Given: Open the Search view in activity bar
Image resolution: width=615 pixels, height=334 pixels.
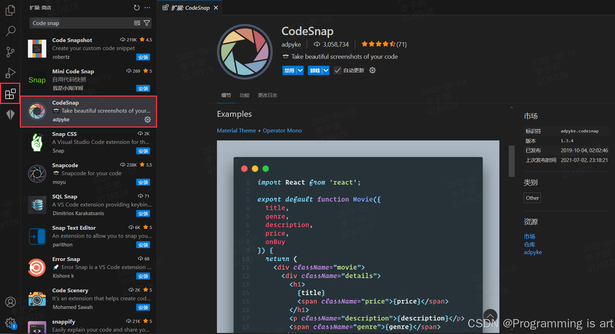Looking at the screenshot, I should pos(10,31).
